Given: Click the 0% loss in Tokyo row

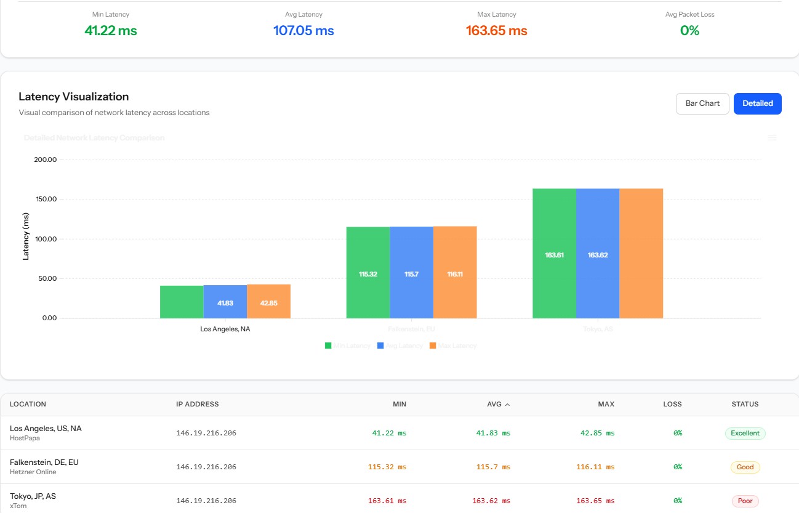Looking at the screenshot, I should click(677, 501).
